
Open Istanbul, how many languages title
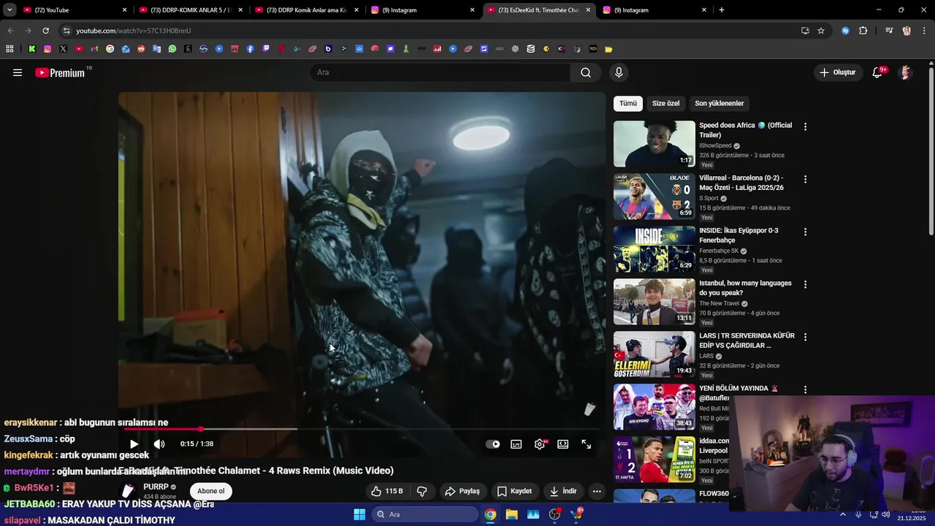[x=745, y=288]
